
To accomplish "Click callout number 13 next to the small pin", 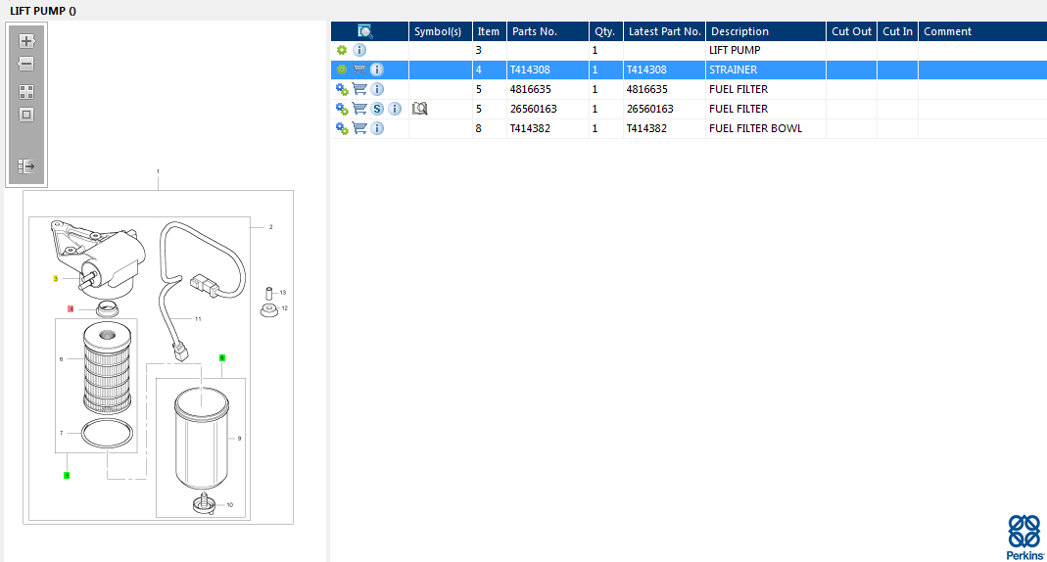I will click(x=282, y=293).
